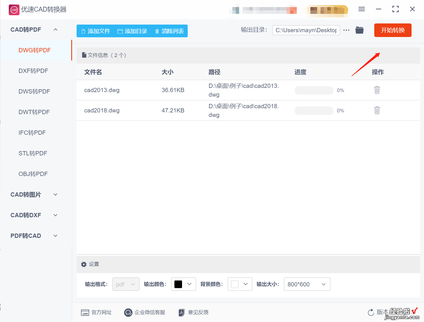The image size is (424, 322).
Task: Select the STL转PDF menu item
Action: [33, 153]
